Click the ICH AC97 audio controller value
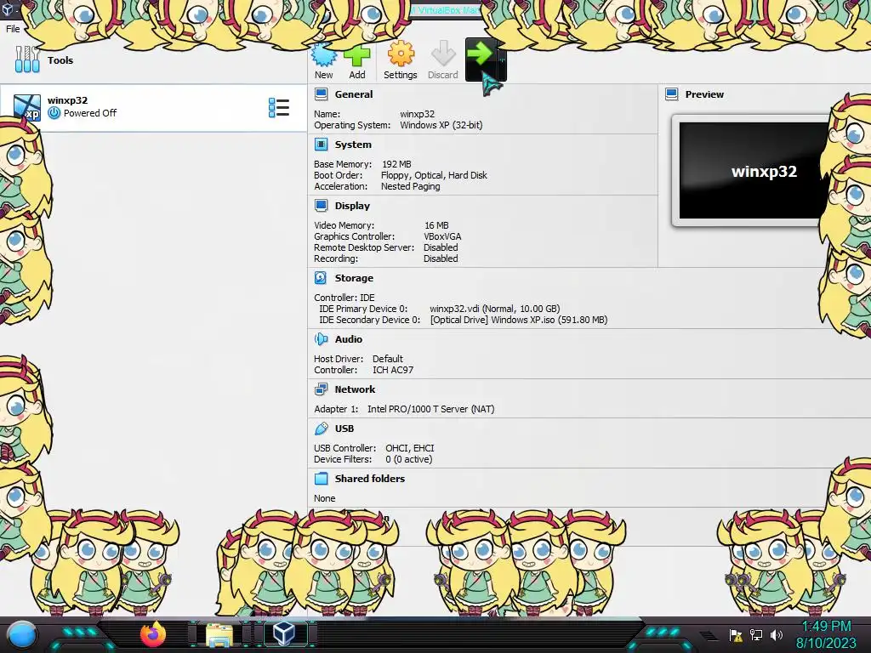The width and height of the screenshot is (871, 653). [x=393, y=370]
